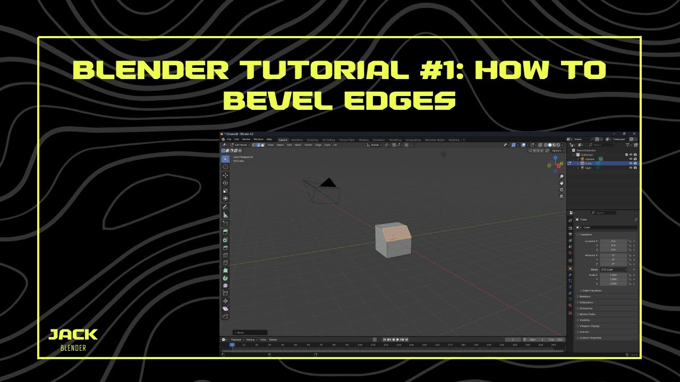The width and height of the screenshot is (680, 382).
Task: Switch to the Modeling workspace tab
Action: 296,140
